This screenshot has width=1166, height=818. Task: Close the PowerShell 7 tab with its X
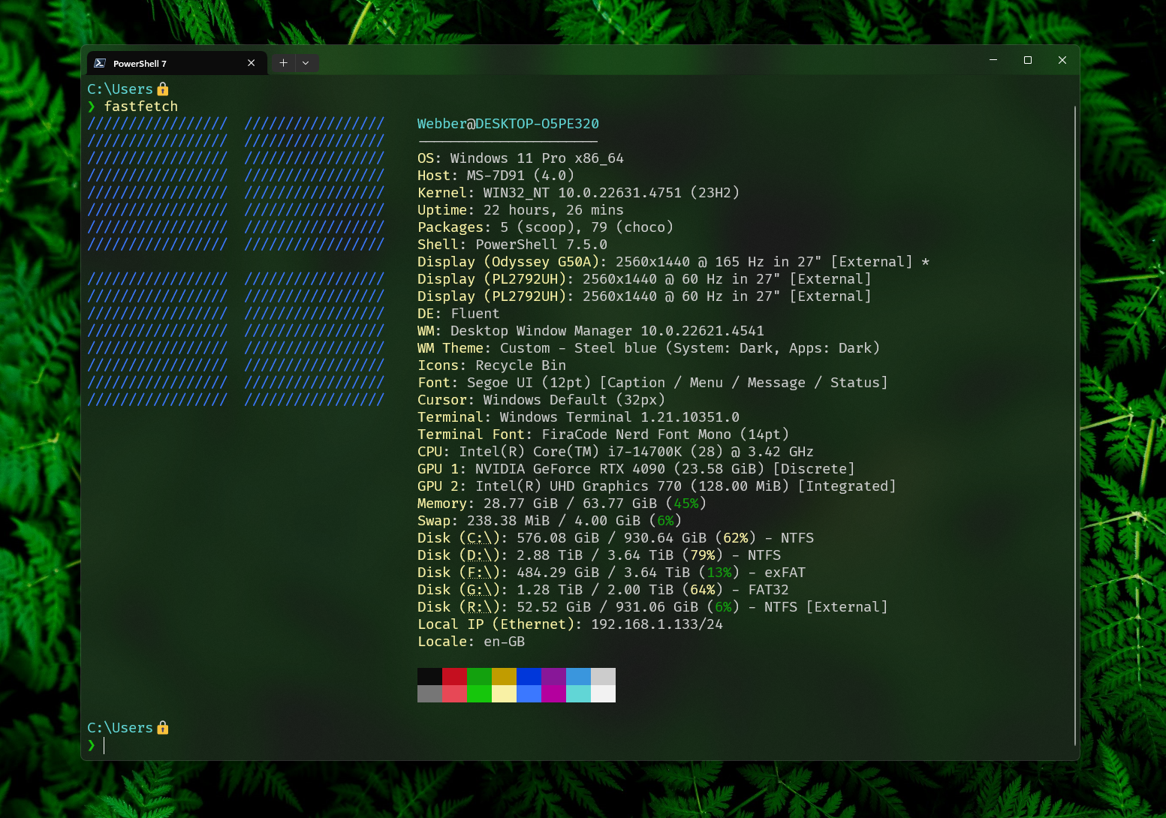pos(252,63)
